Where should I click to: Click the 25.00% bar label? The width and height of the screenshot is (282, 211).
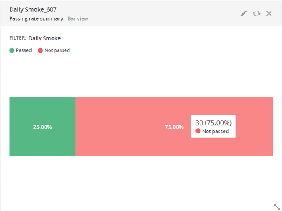42,127
